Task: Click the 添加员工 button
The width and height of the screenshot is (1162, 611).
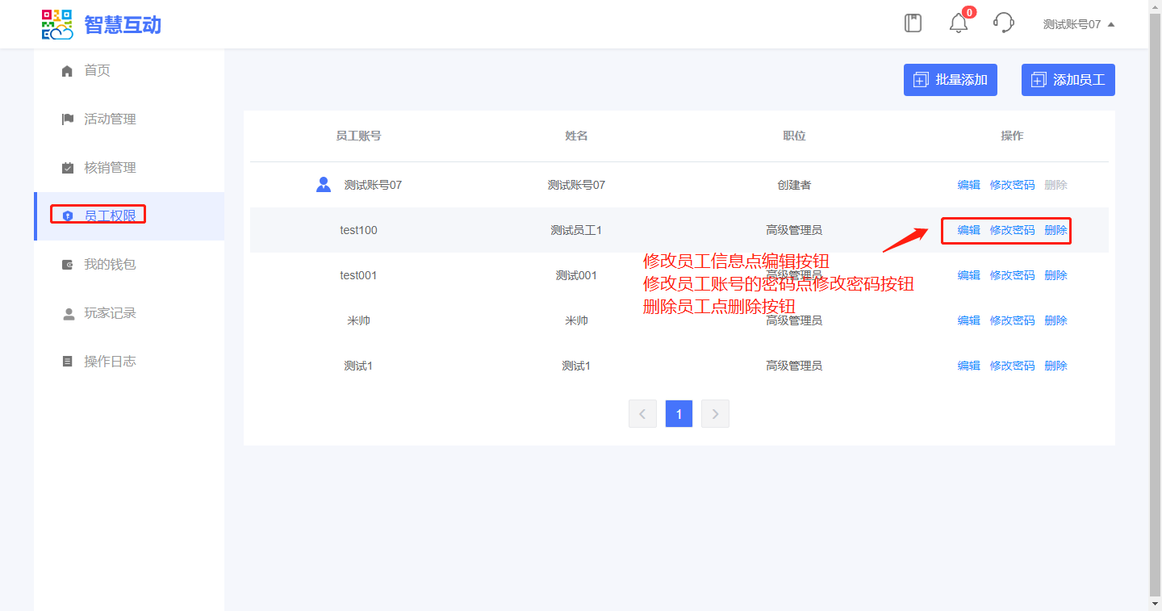Action: [1068, 80]
